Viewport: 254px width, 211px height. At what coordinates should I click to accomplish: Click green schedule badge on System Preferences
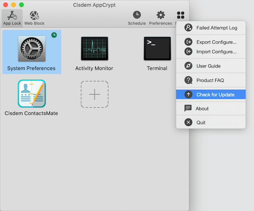pyautogui.click(x=54, y=35)
